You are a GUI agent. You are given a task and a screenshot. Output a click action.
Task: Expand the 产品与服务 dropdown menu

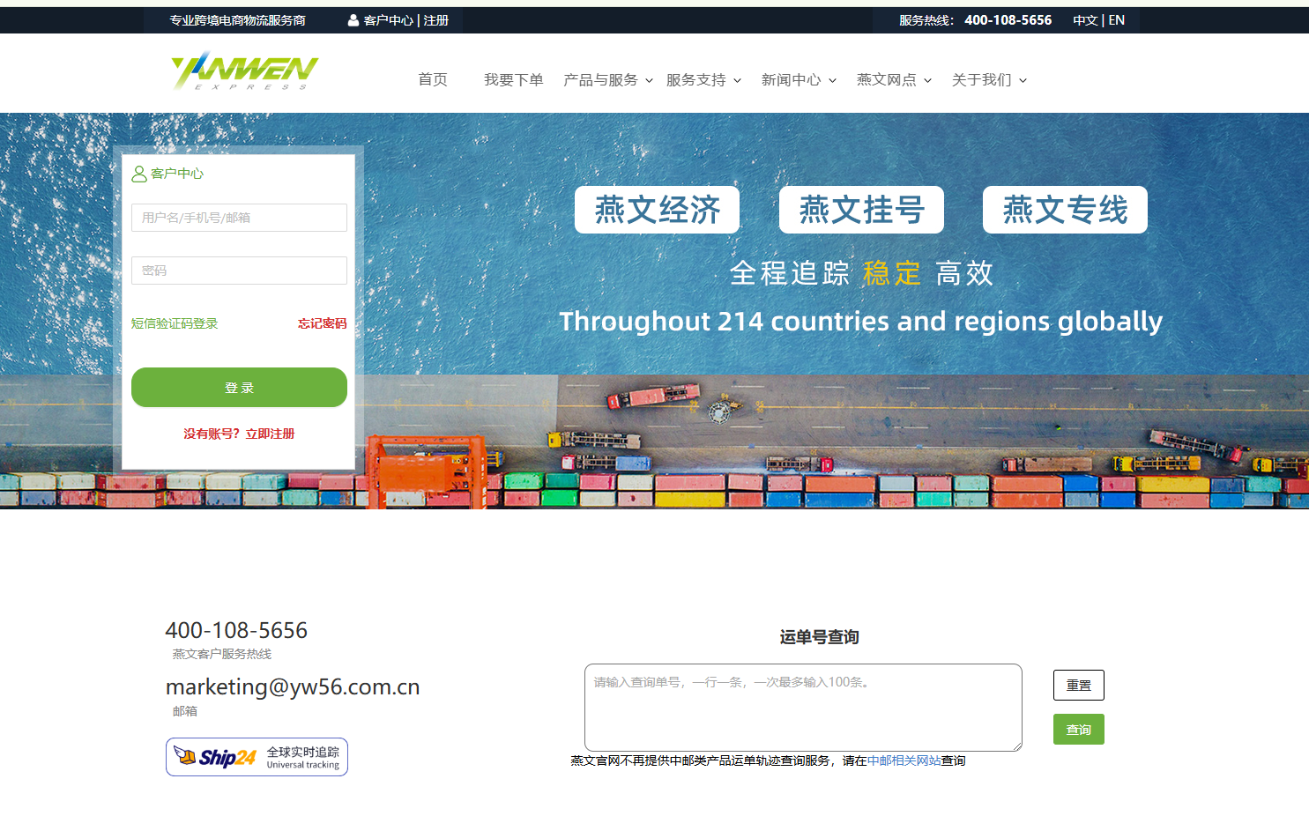tap(608, 80)
